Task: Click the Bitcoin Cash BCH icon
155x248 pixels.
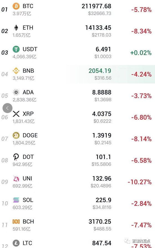Action: point(16,221)
